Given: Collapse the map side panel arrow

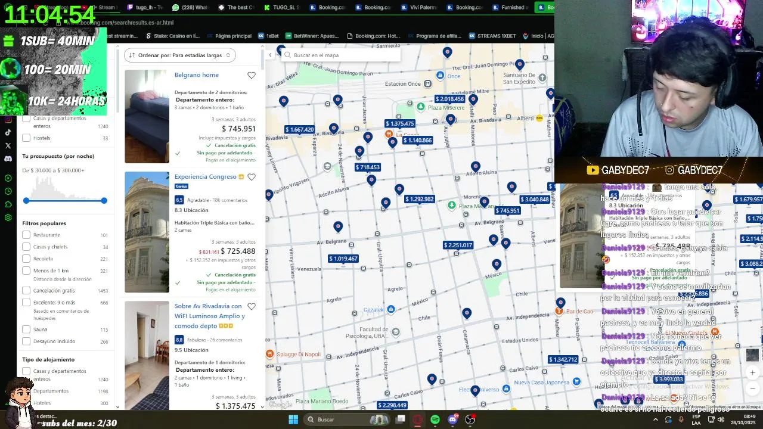Looking at the screenshot, I should coord(270,55).
